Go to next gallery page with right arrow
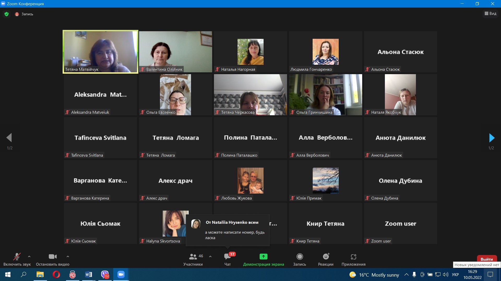501x281 pixels. point(492,138)
